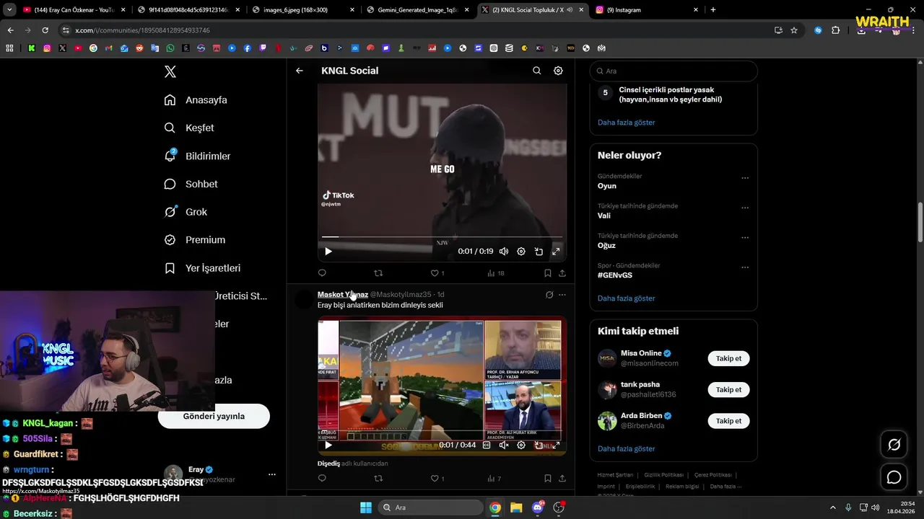Viewport: 924px width, 519px height.
Task: Open Windows Start menu
Action: pyautogui.click(x=365, y=507)
